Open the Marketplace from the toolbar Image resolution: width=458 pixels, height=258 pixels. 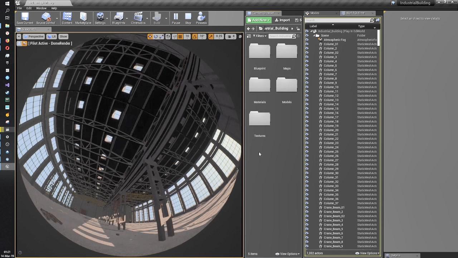click(x=83, y=17)
